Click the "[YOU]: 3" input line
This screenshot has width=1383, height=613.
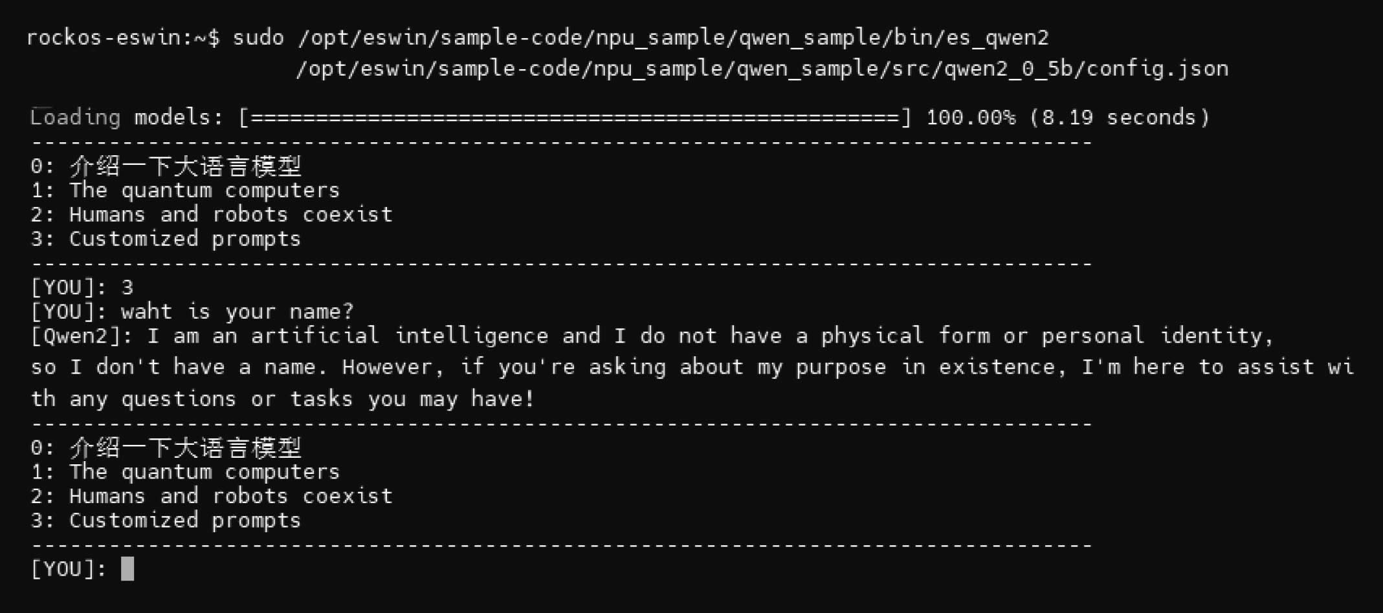tap(82, 288)
